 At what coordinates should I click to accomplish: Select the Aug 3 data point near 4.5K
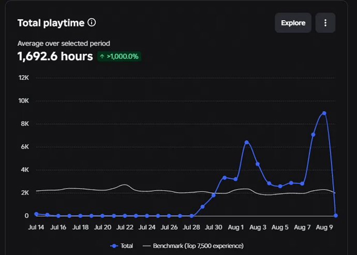coord(258,164)
